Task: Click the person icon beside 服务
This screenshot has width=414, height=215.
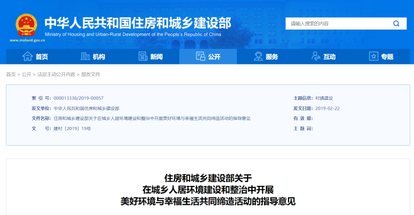Action: [x=258, y=56]
